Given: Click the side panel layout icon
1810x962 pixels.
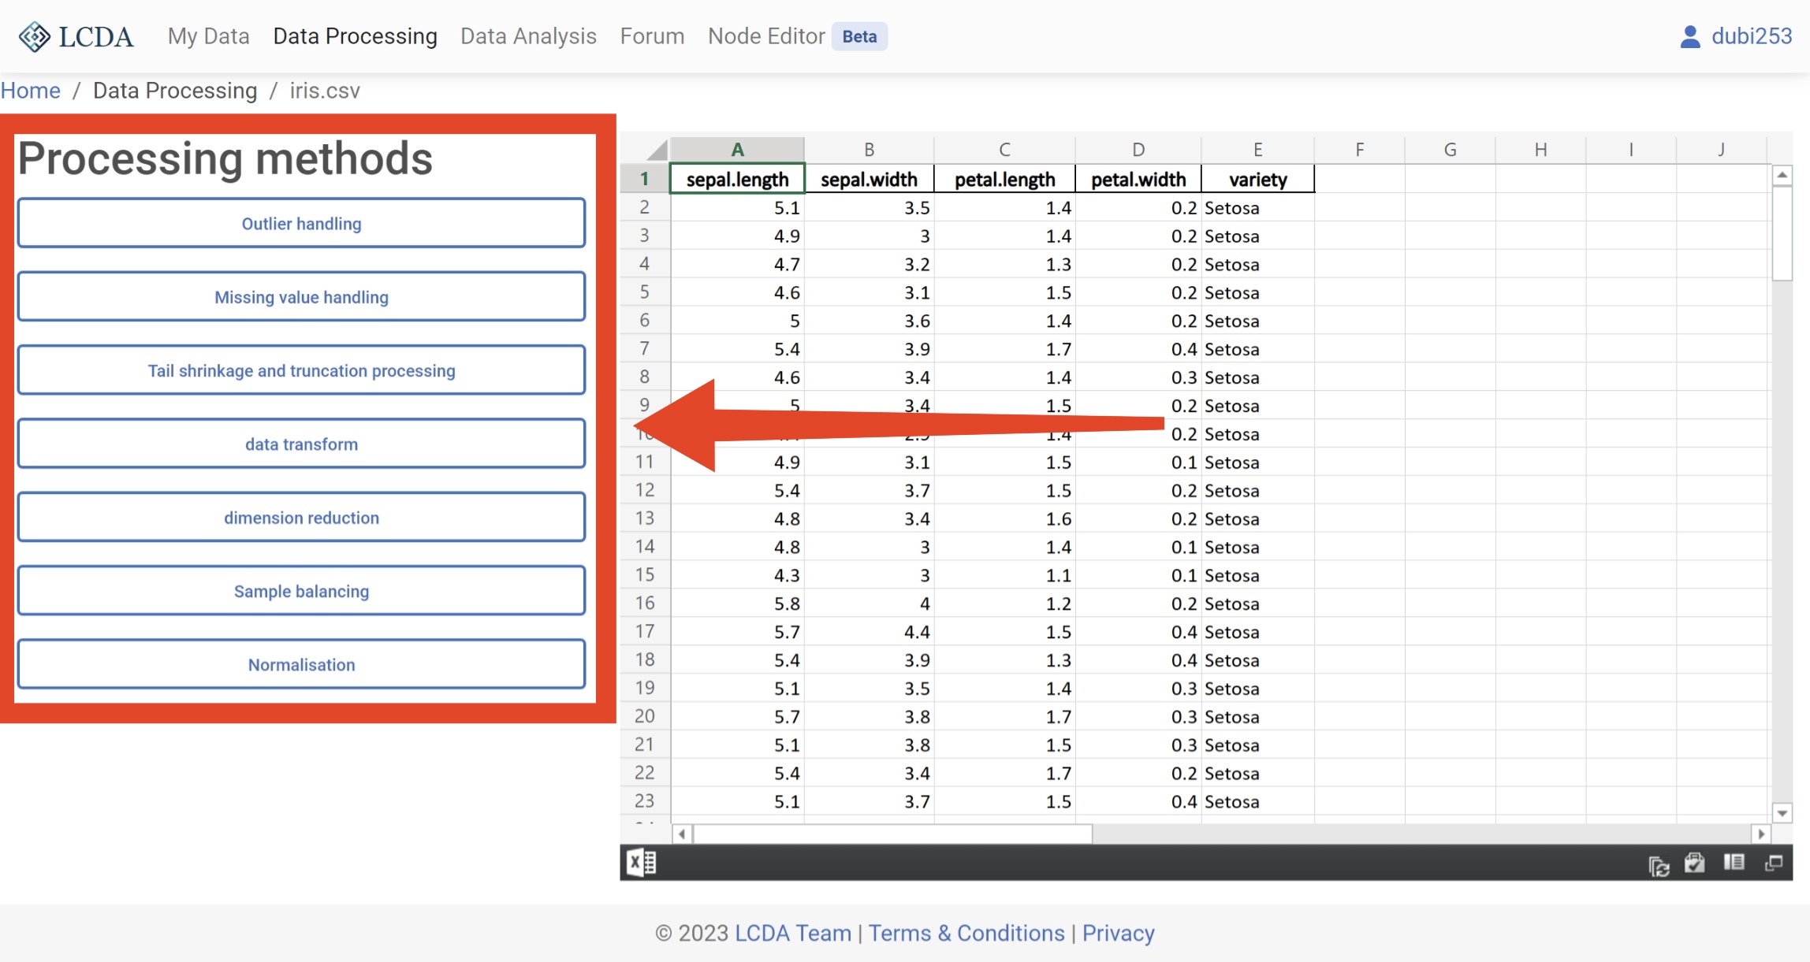Looking at the screenshot, I should point(1734,863).
